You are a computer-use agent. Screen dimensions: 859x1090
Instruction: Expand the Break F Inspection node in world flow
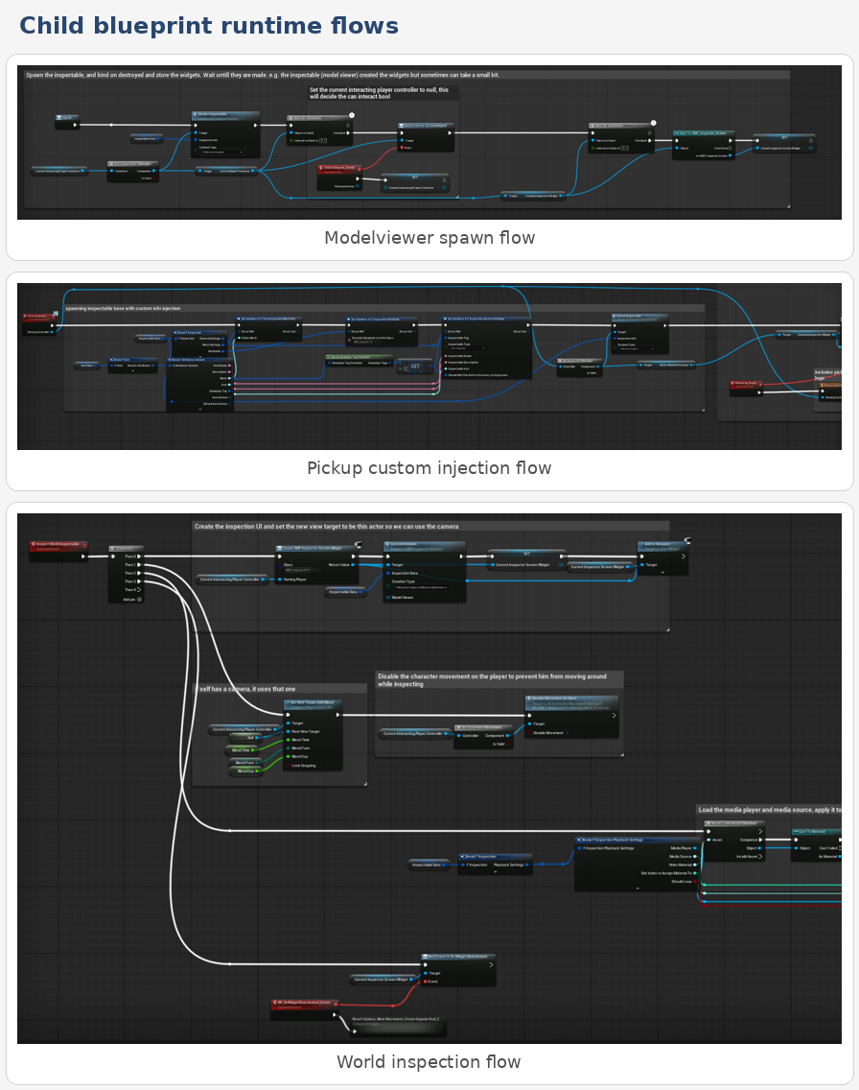pyautogui.click(x=495, y=872)
